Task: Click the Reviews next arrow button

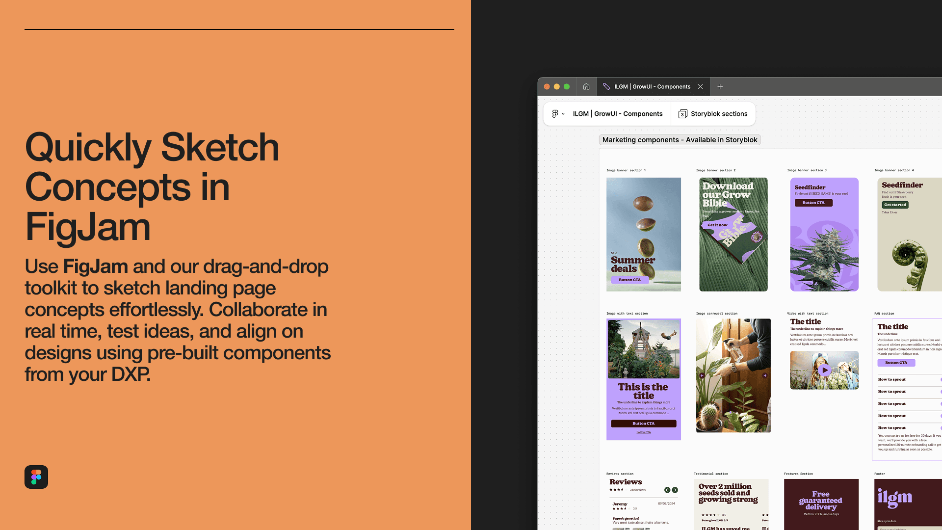Action: click(x=675, y=490)
